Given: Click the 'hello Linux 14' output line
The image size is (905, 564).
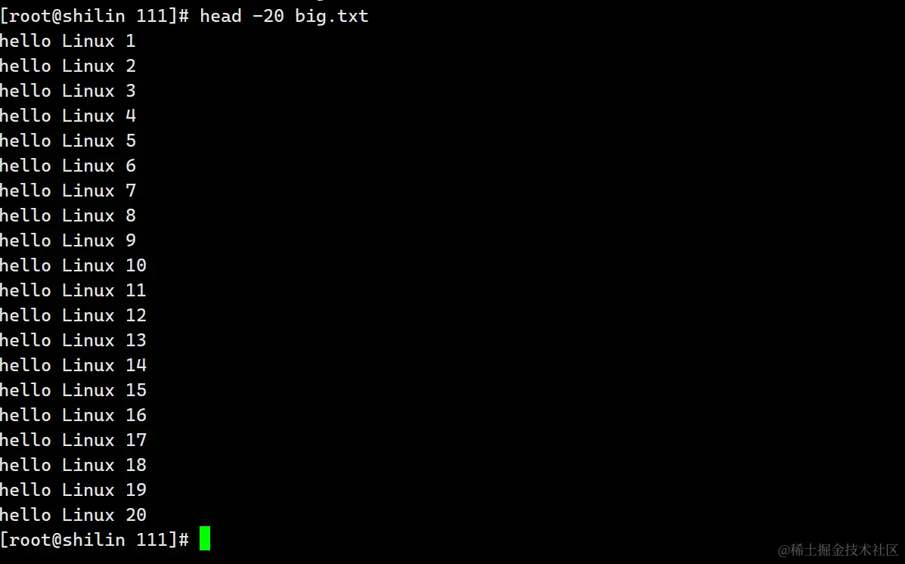Looking at the screenshot, I should coord(73,365).
